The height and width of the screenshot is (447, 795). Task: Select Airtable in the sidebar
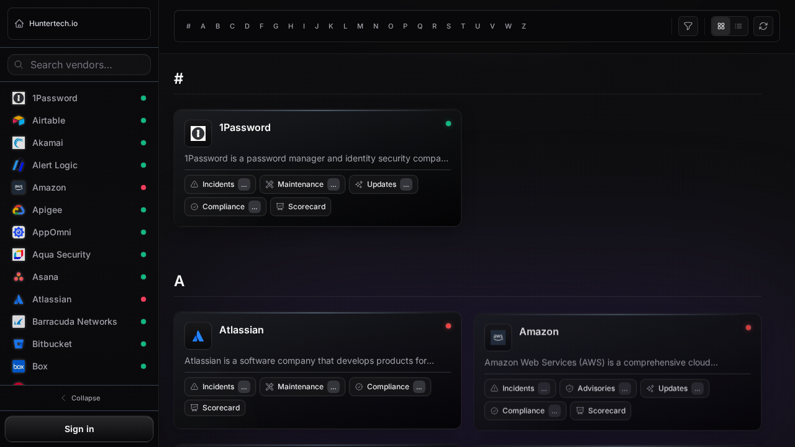(48, 120)
